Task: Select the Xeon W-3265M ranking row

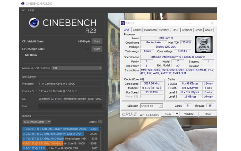Action: 60,134
